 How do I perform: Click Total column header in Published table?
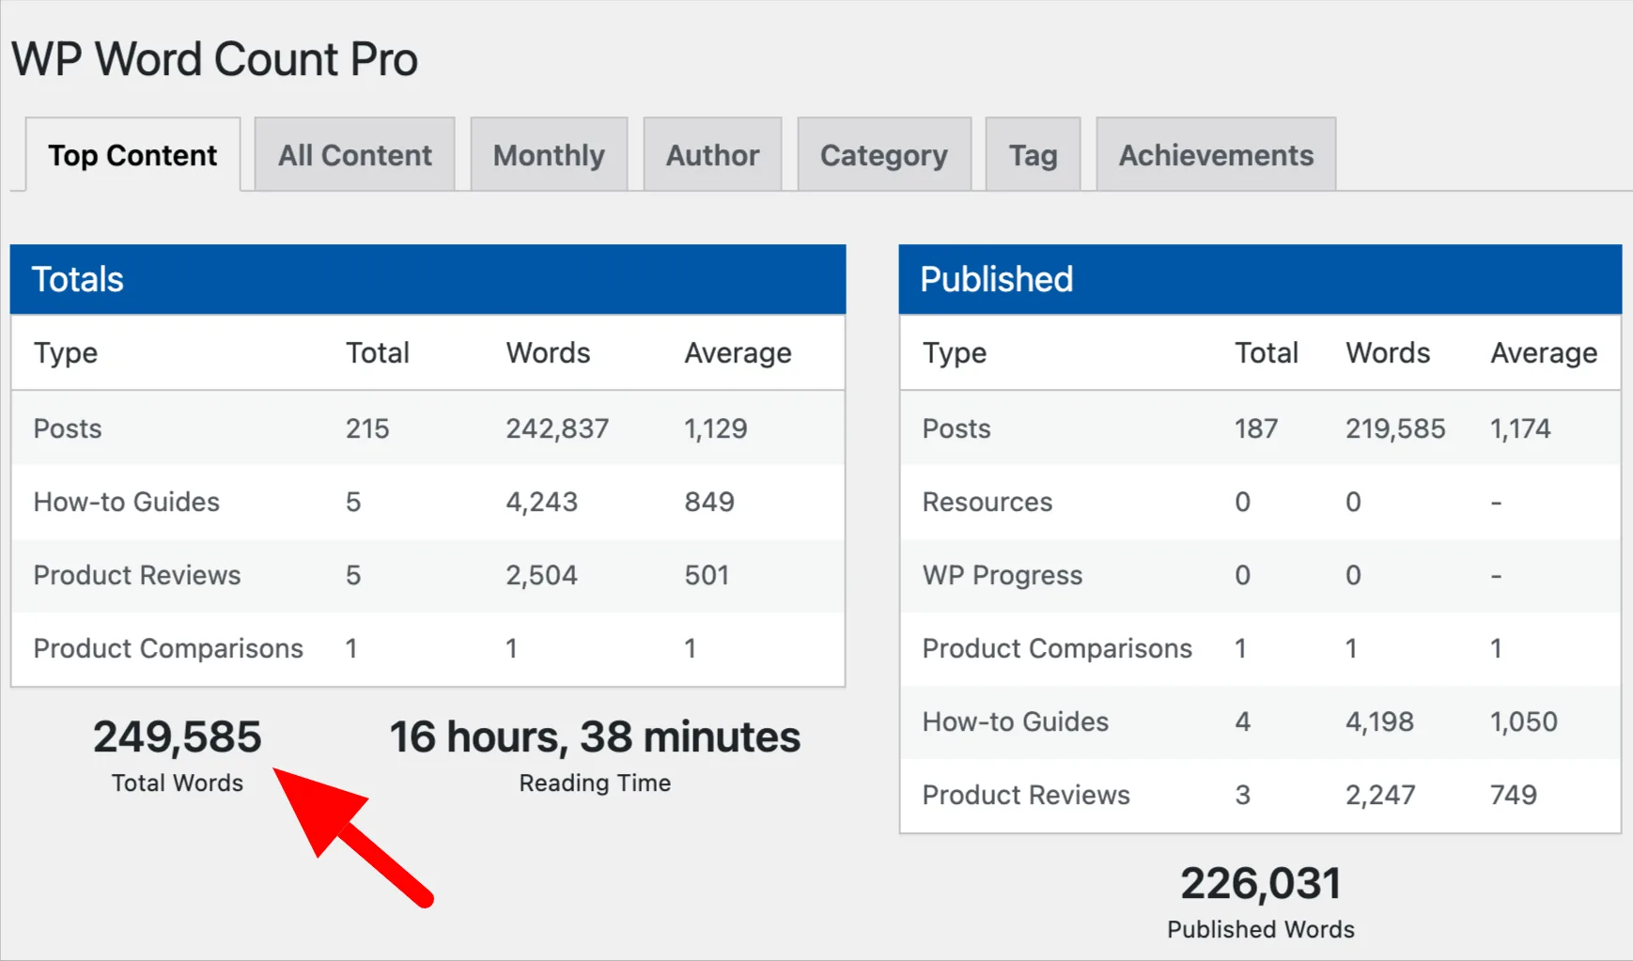[1266, 352]
